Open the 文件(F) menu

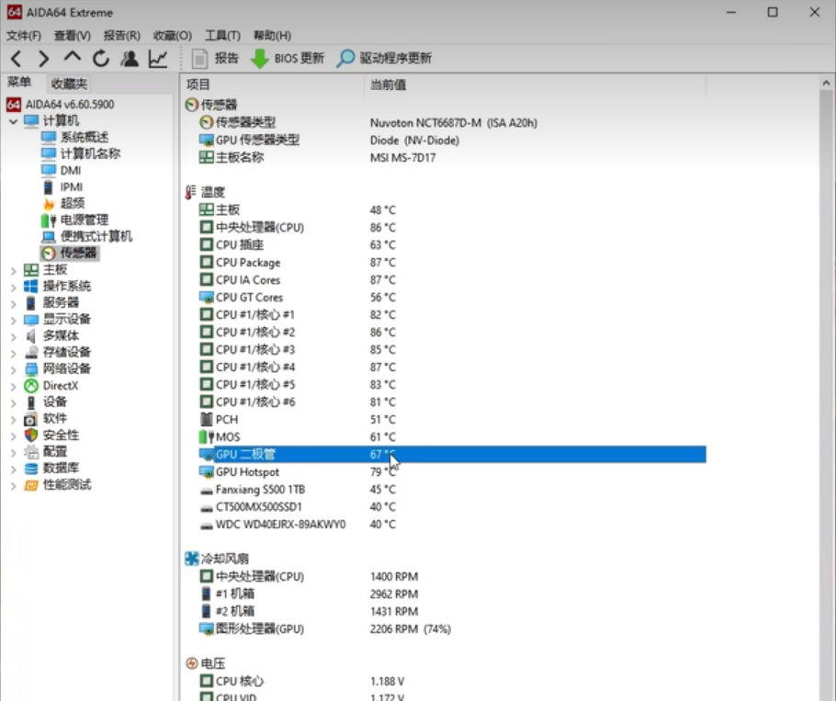coord(24,36)
